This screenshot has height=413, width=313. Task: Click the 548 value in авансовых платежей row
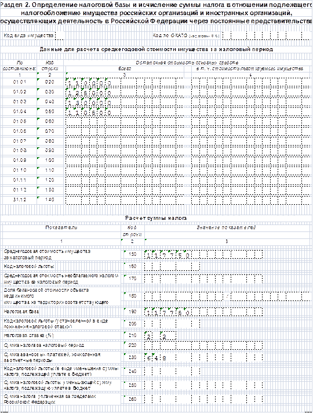[156, 358]
